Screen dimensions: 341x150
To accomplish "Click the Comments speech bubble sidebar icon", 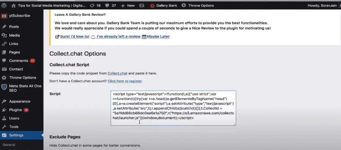I will point(4,61).
